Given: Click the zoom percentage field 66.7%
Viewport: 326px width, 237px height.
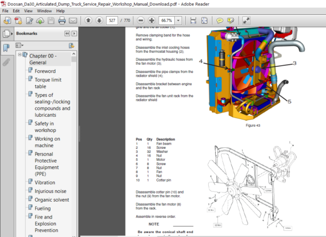Looking at the screenshot, I should (x=167, y=21).
